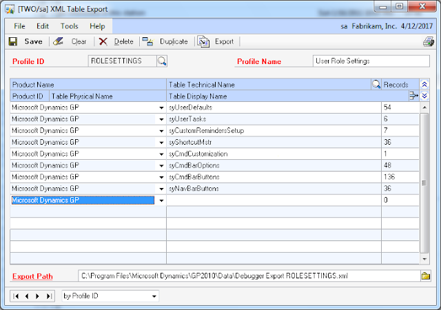Click the Export document icon
The width and height of the screenshot is (441, 310).
pos(203,41)
